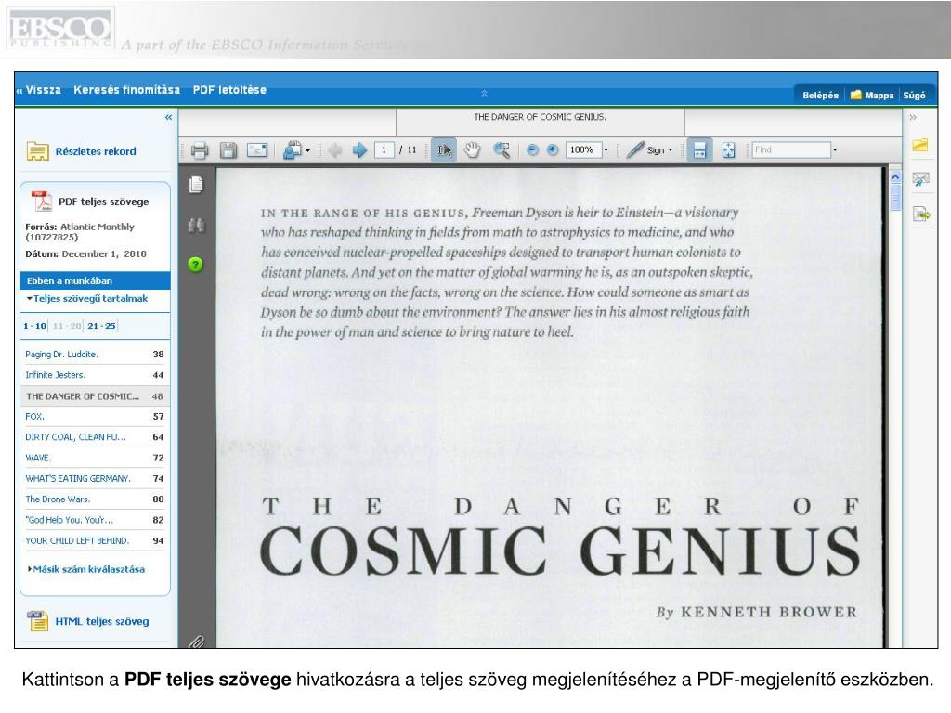Image resolution: width=951 pixels, height=713 pixels.
Task: Open article "God Help You. You'r...
Action: [x=69, y=520]
